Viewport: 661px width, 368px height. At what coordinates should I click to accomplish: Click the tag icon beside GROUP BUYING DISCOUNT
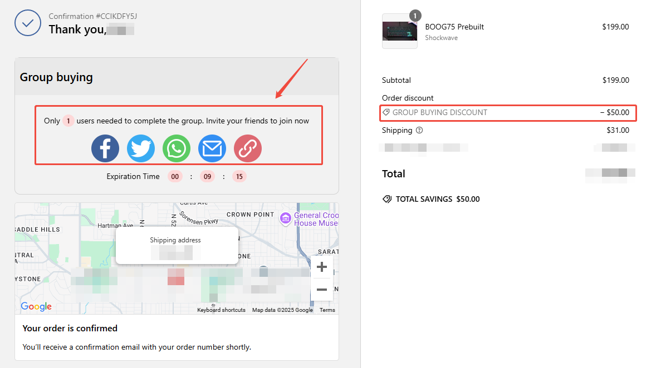[386, 112]
